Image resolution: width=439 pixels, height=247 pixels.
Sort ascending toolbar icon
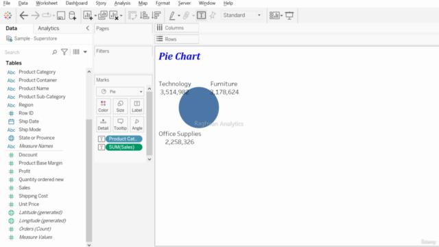144,15
